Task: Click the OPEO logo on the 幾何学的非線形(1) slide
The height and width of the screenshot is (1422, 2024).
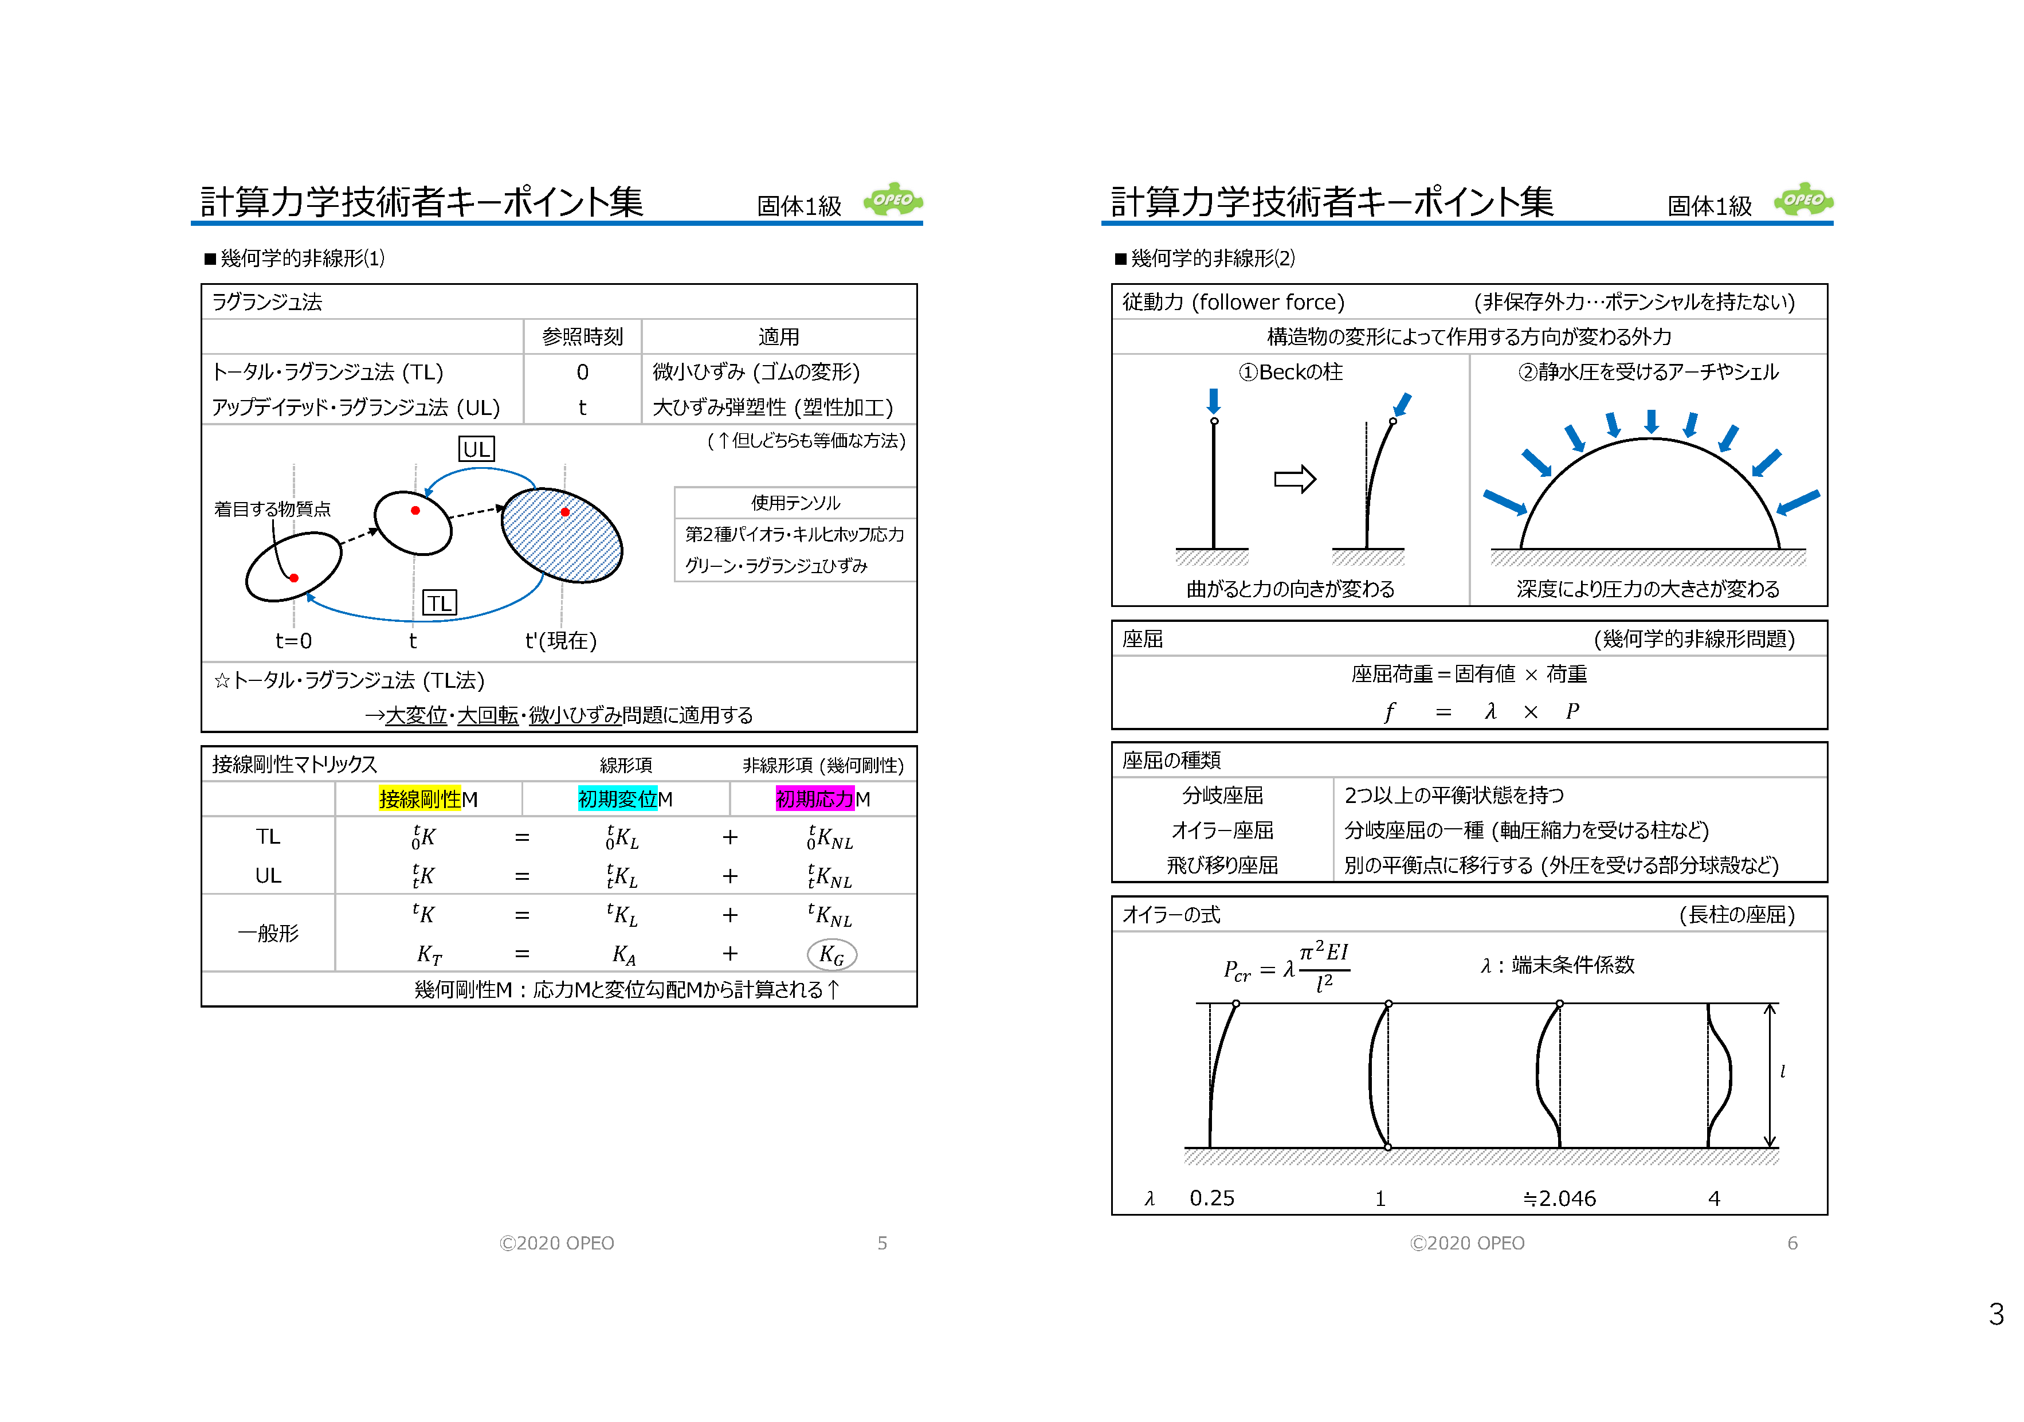Action: 893,200
